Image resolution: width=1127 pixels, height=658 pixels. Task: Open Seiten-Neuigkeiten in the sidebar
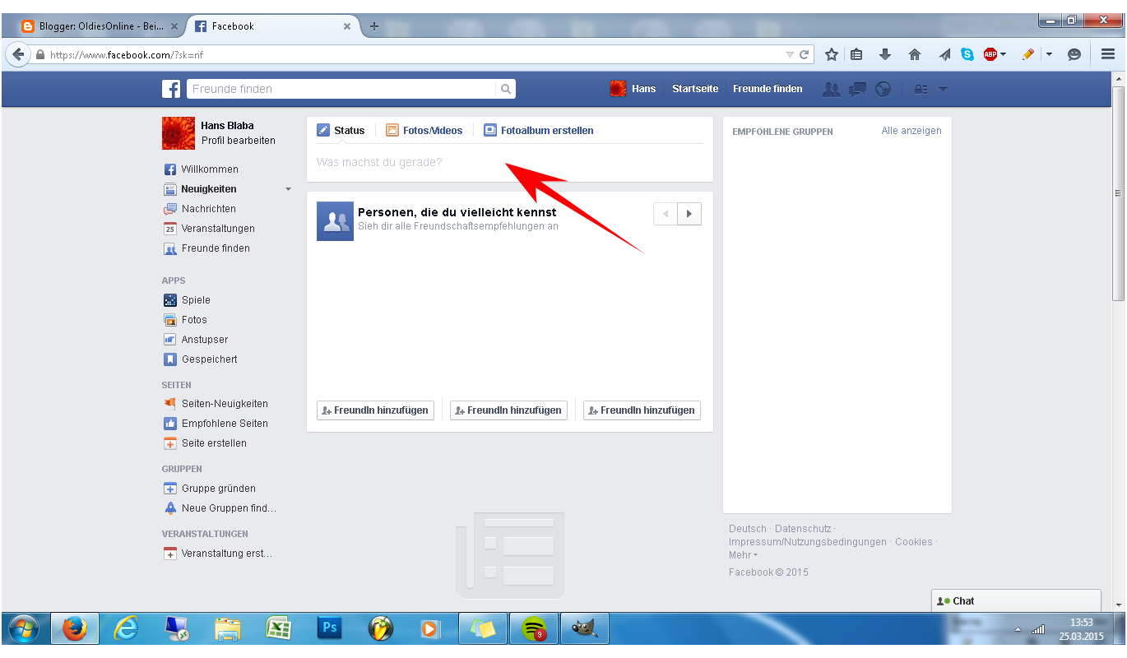pos(216,404)
